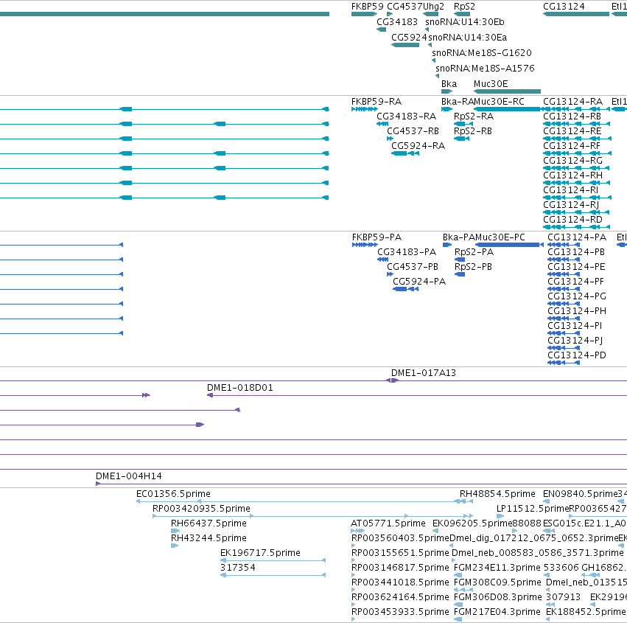Click the RpS2-PA protein label
Image resolution: width=627 pixels, height=623 pixels.
(x=474, y=251)
